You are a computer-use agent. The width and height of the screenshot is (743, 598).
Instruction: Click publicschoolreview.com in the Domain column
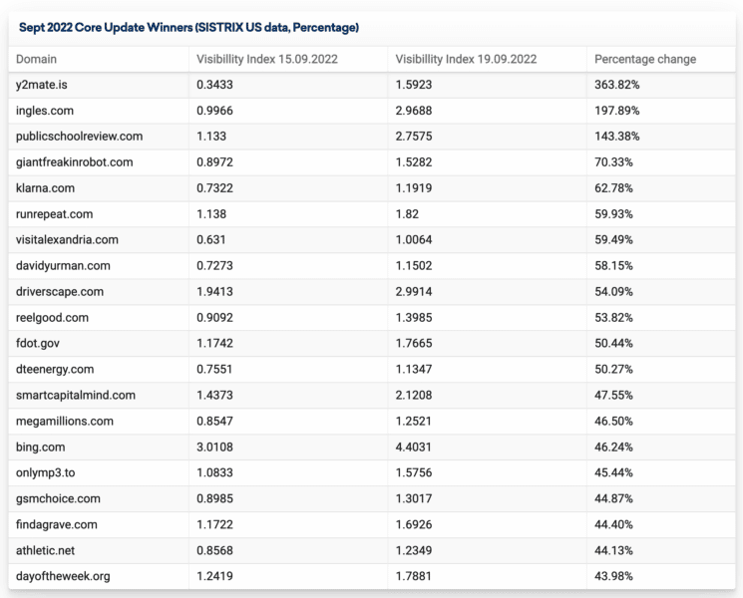[x=79, y=137]
